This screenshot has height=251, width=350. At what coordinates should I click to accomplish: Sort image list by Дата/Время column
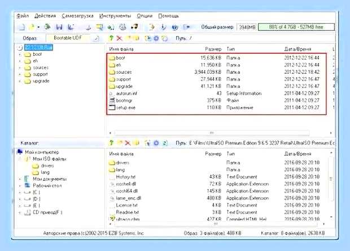point(297,49)
